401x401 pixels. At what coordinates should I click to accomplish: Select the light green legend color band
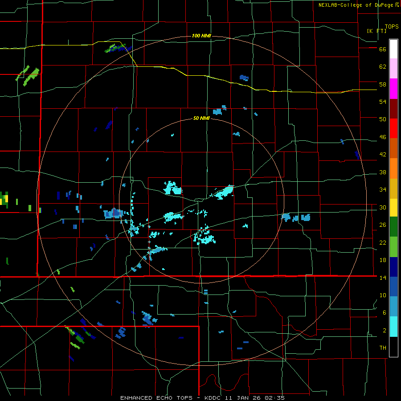[x=393, y=247]
